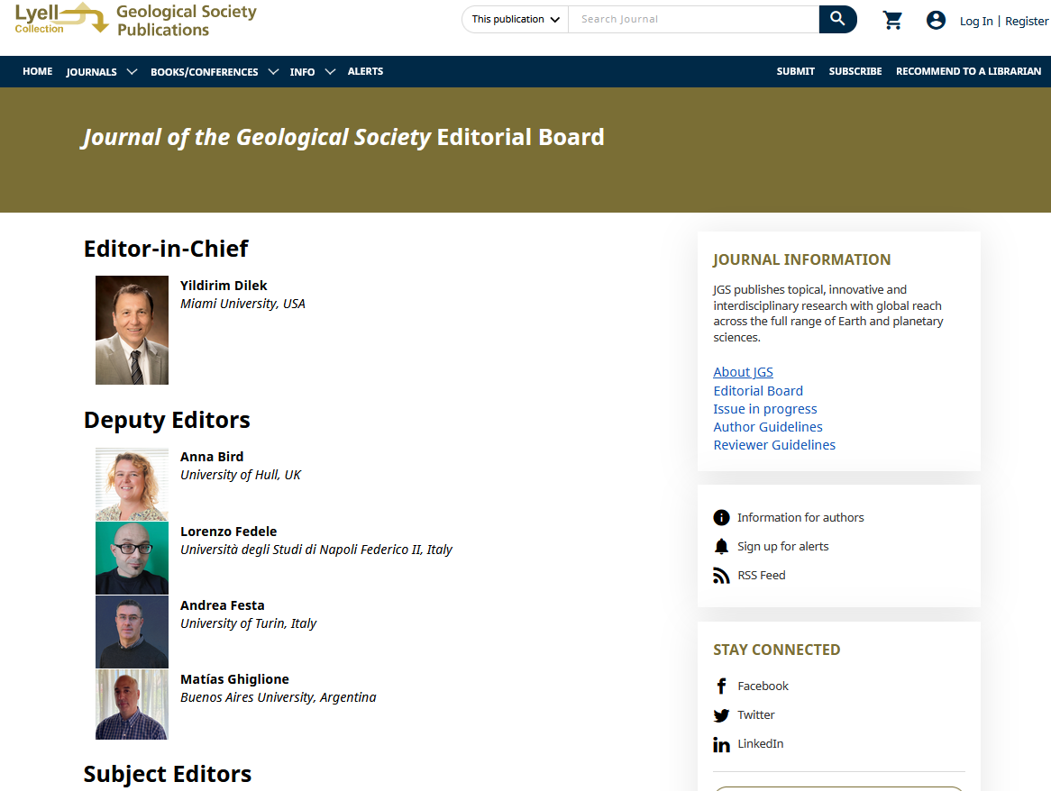Open the Author Guidelines link
Image resolution: width=1051 pixels, height=791 pixels.
pyautogui.click(x=767, y=427)
